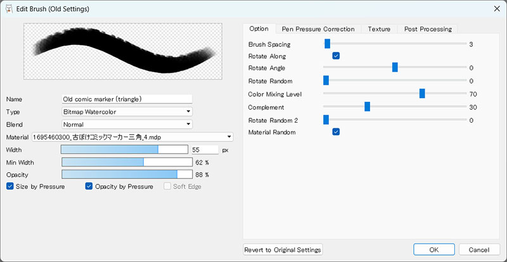Click the Width slider bar
The image size is (507, 262).
[x=124, y=149]
